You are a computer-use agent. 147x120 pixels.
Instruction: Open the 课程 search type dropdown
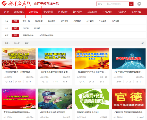click(101, 4)
